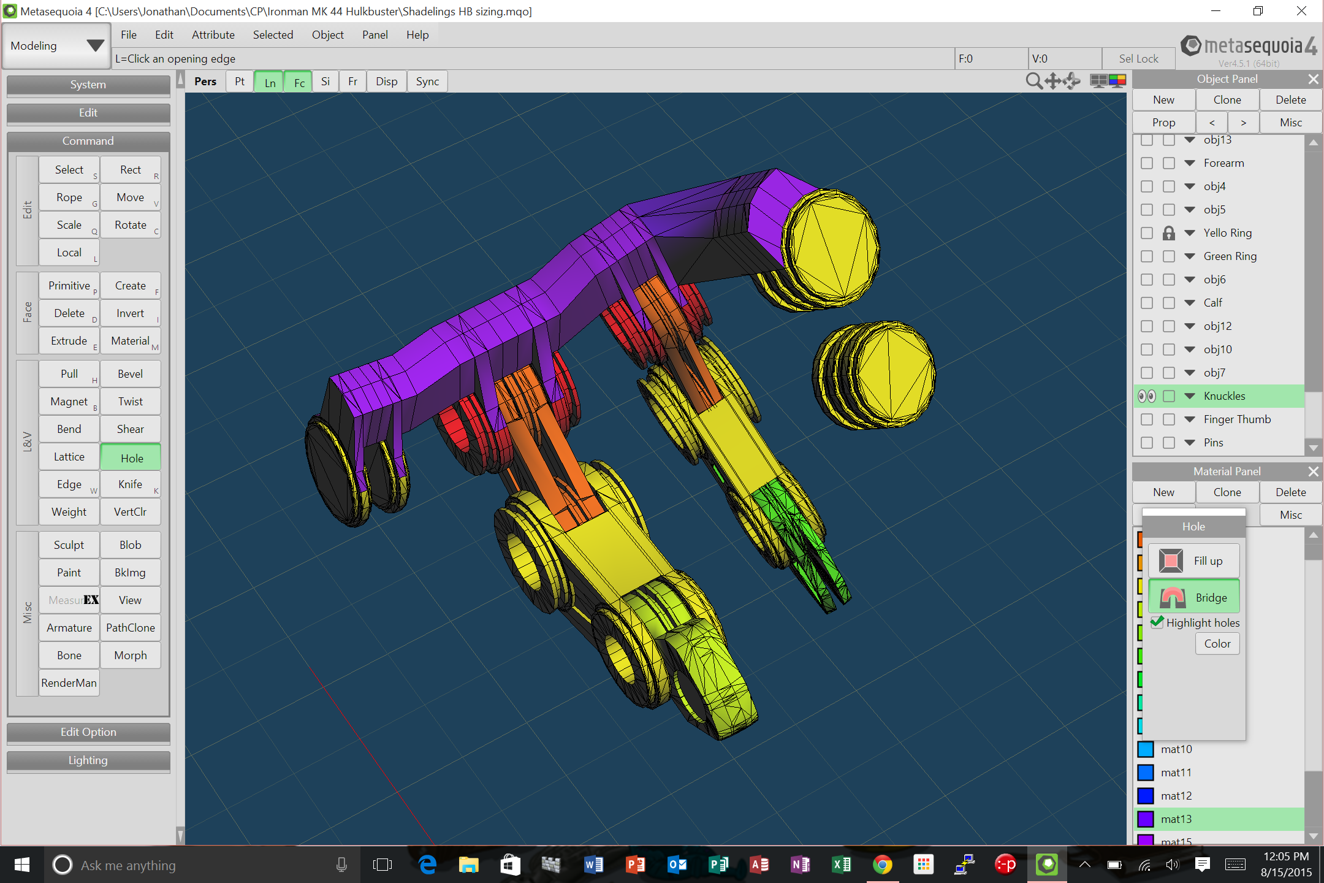Toggle lock checkbox of Green Ring
The width and height of the screenshot is (1324, 883).
[1169, 256]
